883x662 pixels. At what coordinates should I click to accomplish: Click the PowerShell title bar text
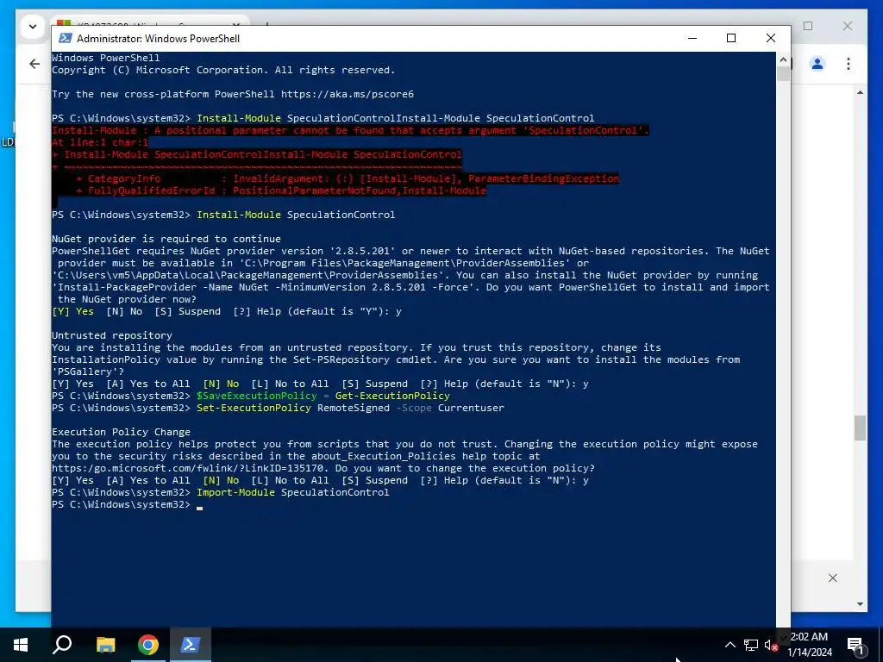[x=159, y=38]
